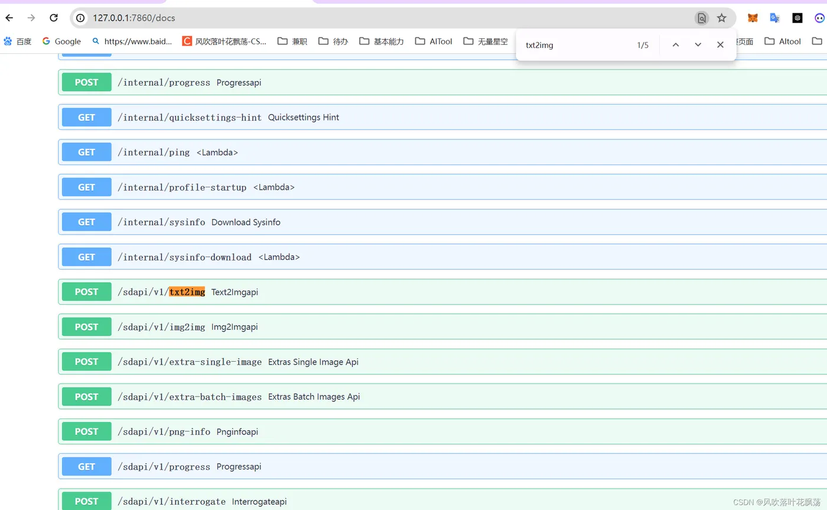Expand GET /internal/quicksettings-hint endpoint
Image resolution: width=827 pixels, height=510 pixels.
coord(442,117)
